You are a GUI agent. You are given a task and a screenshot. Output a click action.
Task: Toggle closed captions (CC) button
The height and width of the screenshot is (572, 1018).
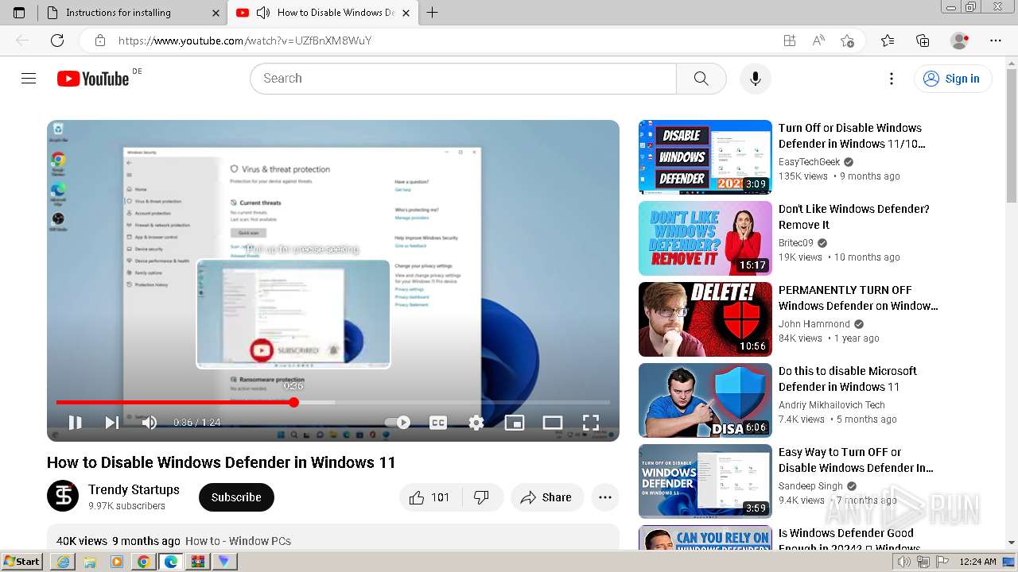click(438, 423)
